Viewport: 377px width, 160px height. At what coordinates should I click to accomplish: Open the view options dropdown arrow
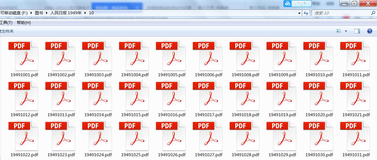pyautogui.click(x=346, y=31)
